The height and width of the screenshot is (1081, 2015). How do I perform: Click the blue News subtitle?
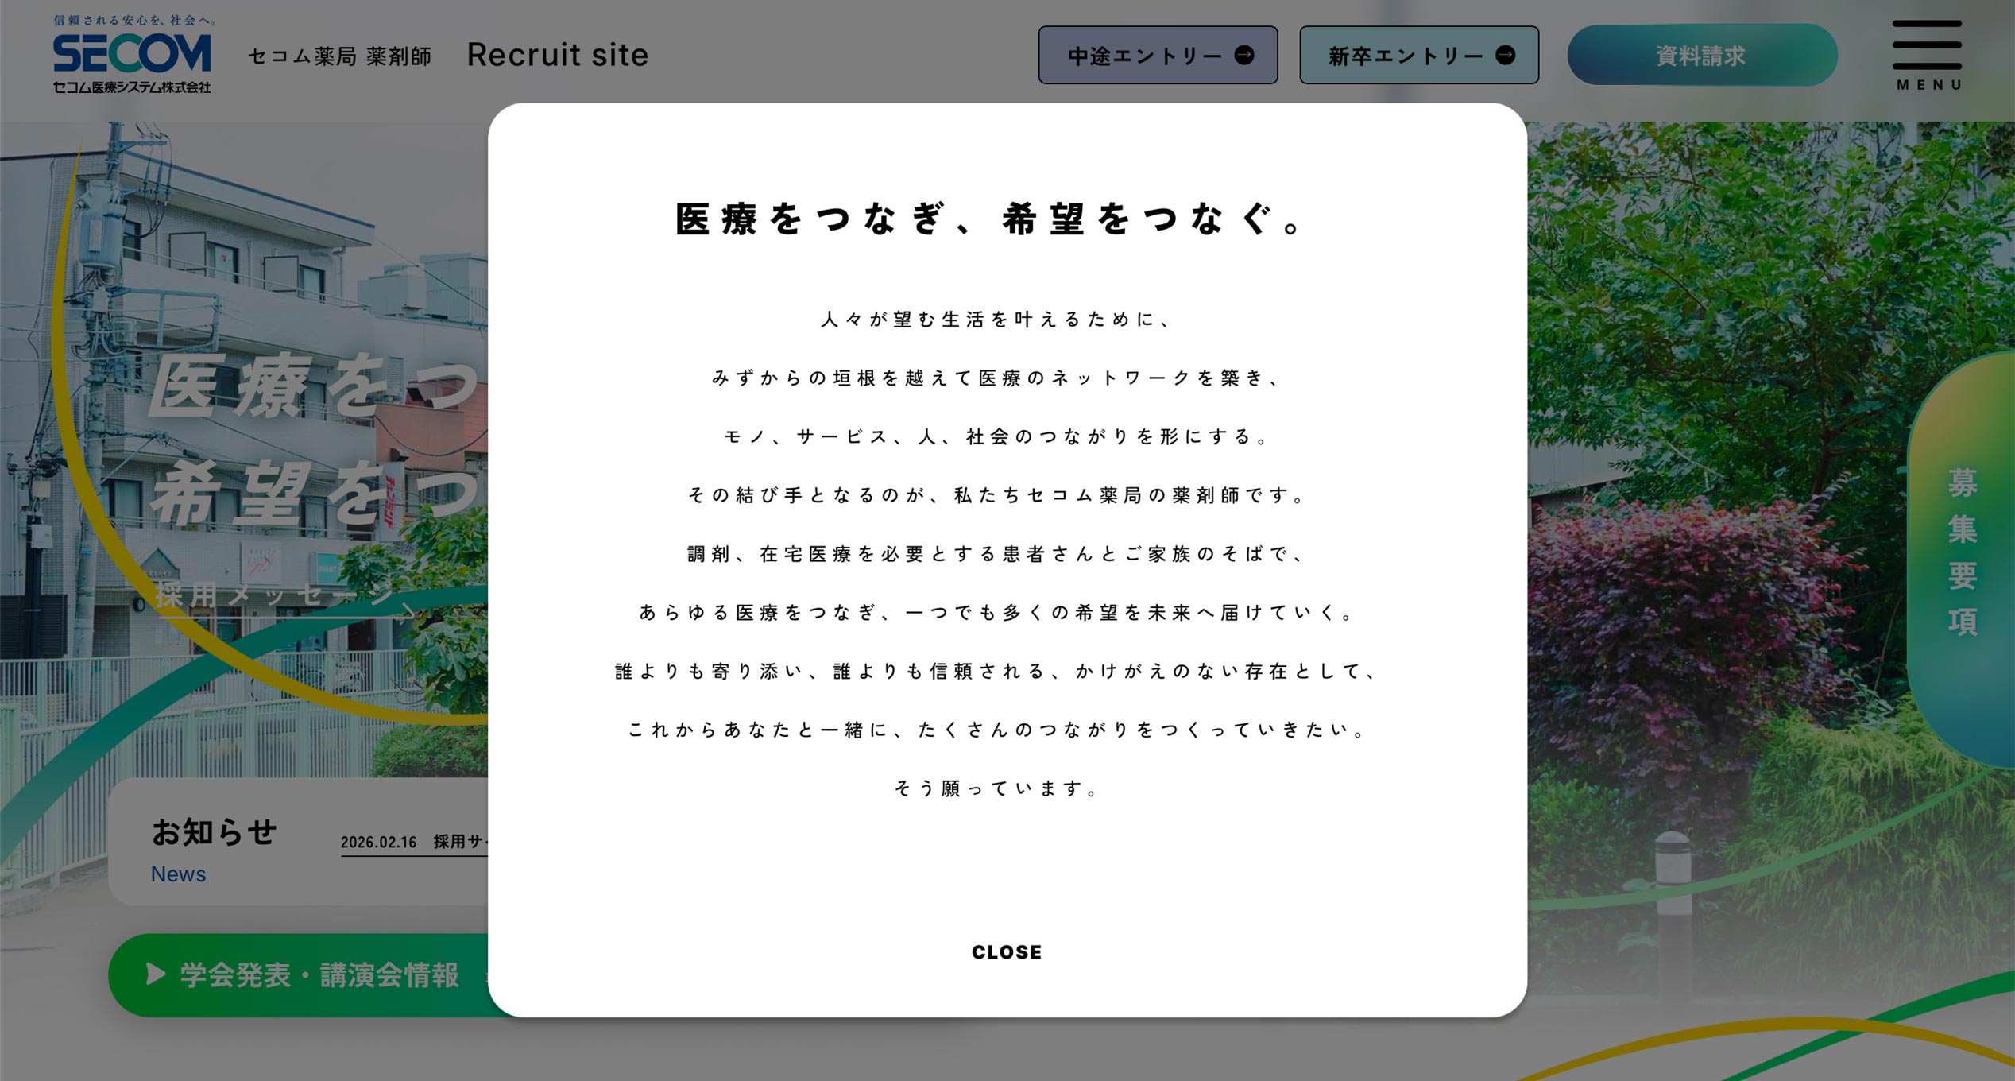click(178, 874)
